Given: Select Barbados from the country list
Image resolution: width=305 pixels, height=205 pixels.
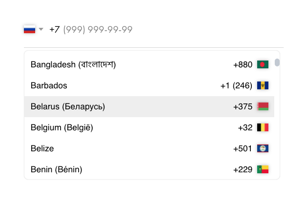Looking at the screenshot, I should point(49,85).
